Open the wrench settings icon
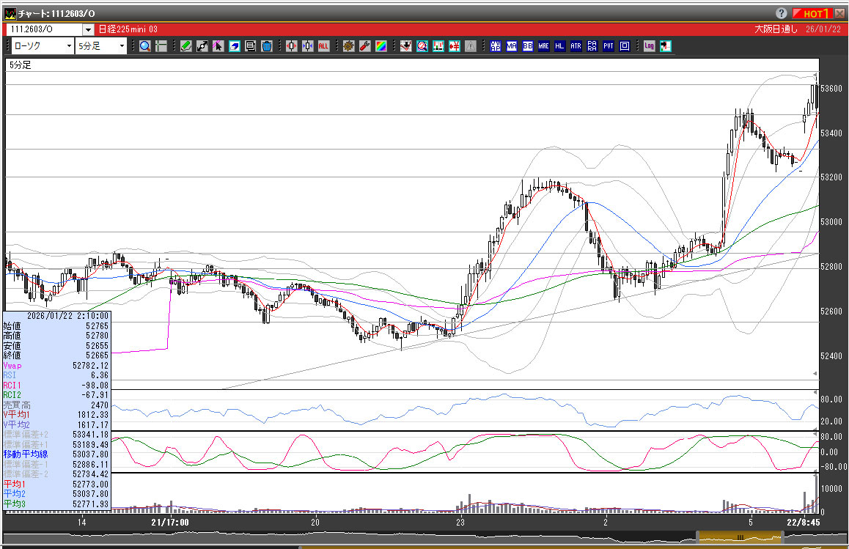Image resolution: width=849 pixels, height=549 pixels. click(x=364, y=46)
